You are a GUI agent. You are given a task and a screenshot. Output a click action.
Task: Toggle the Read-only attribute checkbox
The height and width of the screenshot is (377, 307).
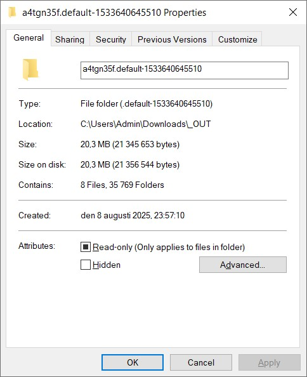pyautogui.click(x=86, y=247)
